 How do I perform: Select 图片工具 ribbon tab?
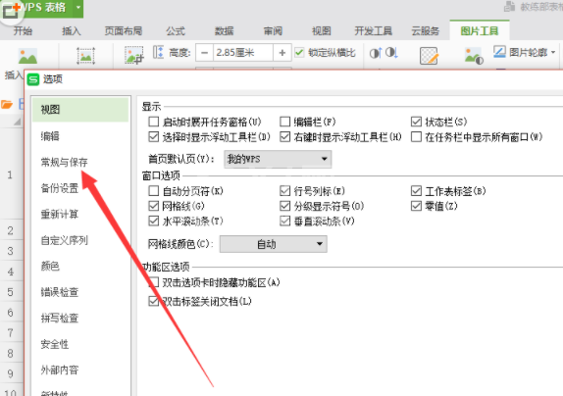tap(480, 31)
